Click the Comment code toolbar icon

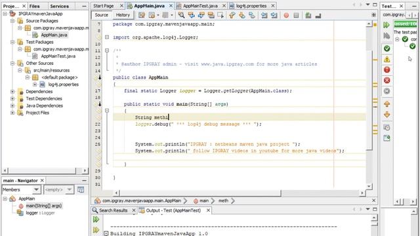coord(308,15)
